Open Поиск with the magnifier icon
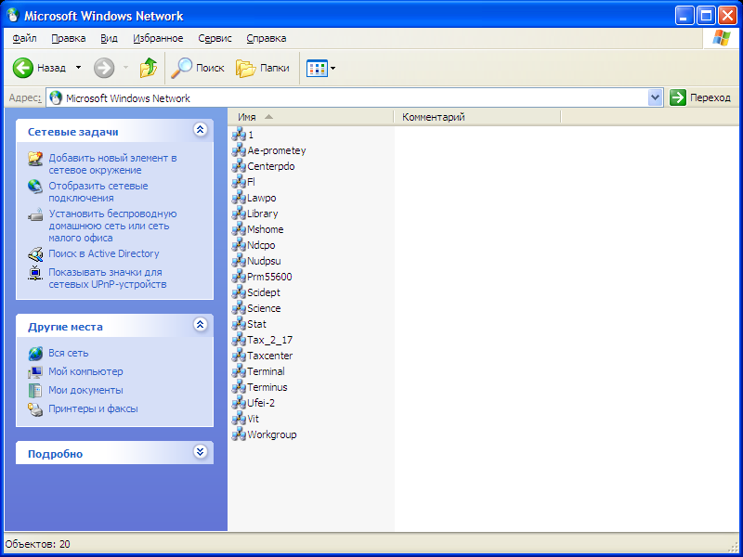This screenshot has width=743, height=557. coord(181,68)
